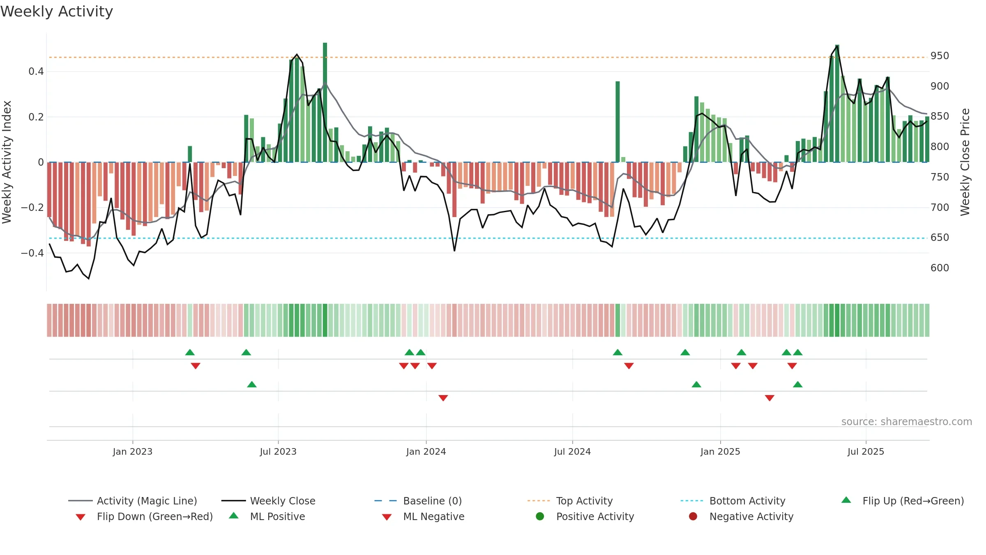The width and height of the screenshot is (986, 555).
Task: Click the darkest green heat strip cell near Aug 2023
Action: click(325, 320)
